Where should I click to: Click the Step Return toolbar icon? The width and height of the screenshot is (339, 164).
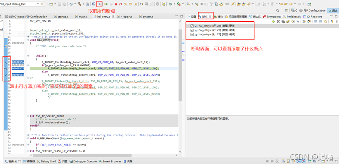tap(135, 4)
